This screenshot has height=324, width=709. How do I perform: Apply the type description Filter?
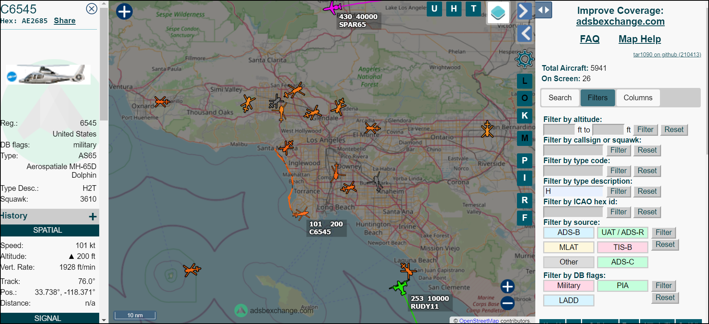[x=618, y=192]
